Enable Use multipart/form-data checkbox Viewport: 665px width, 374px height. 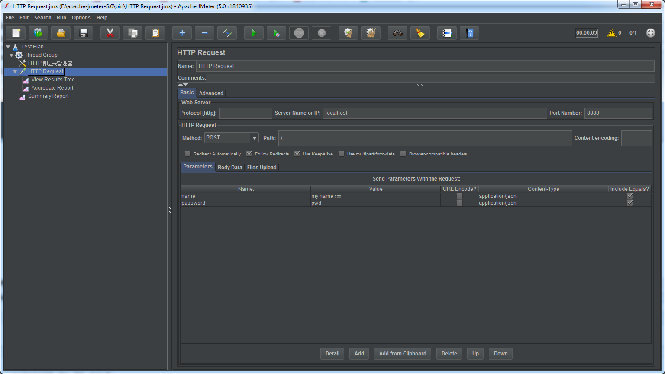click(341, 154)
